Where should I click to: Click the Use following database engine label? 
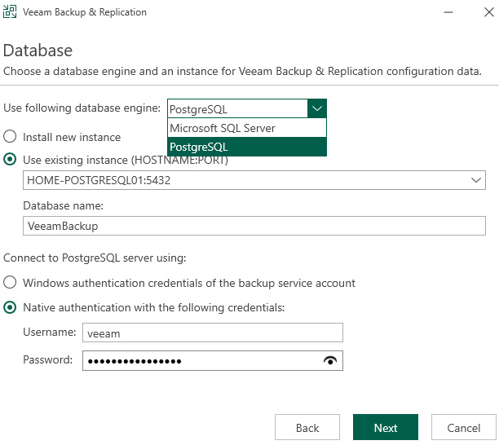pos(82,108)
